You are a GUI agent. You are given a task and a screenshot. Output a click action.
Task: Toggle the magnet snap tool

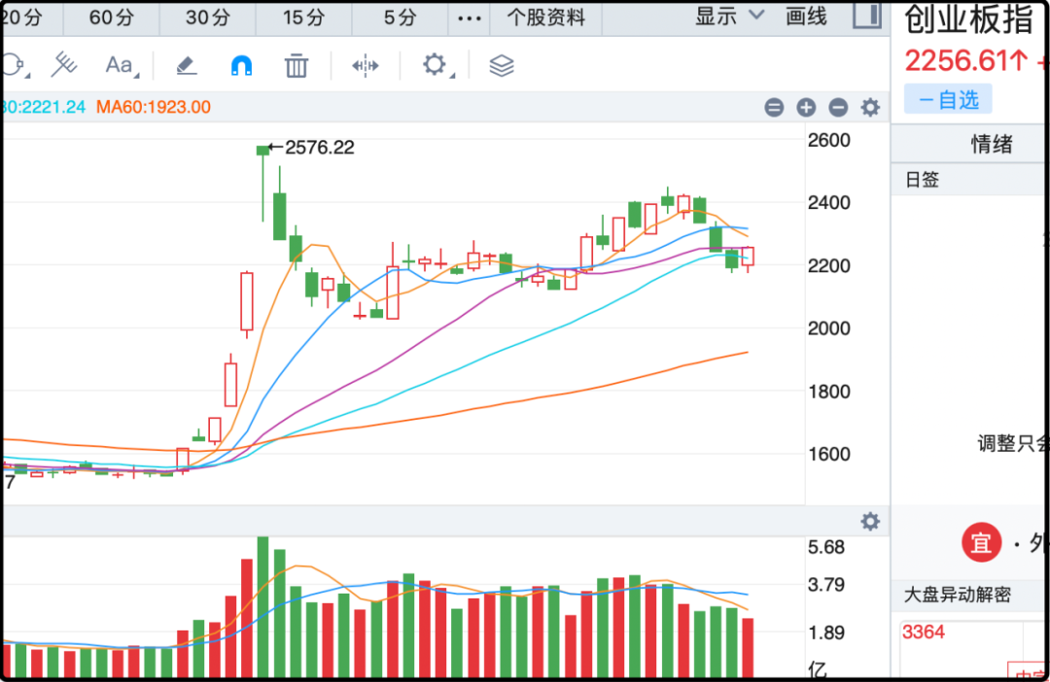(x=241, y=66)
